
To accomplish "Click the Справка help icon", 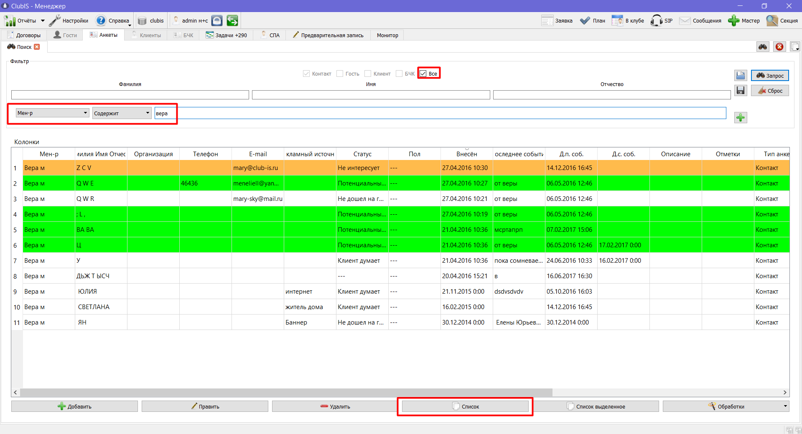I will [101, 20].
